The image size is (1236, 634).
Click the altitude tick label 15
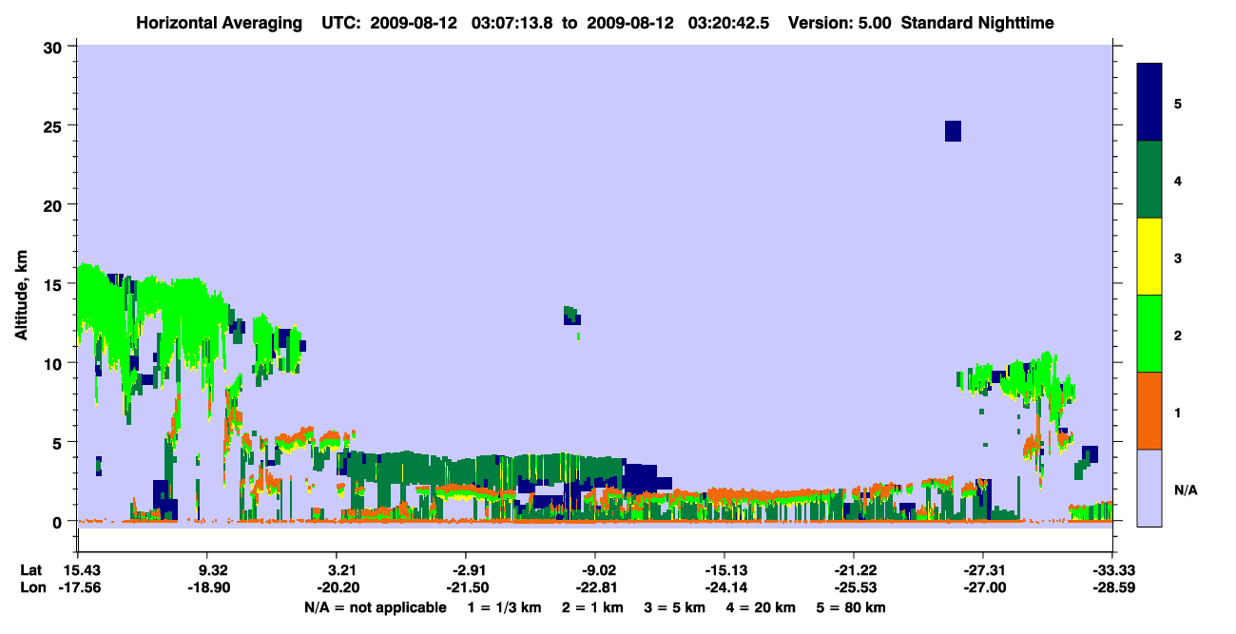click(x=55, y=284)
